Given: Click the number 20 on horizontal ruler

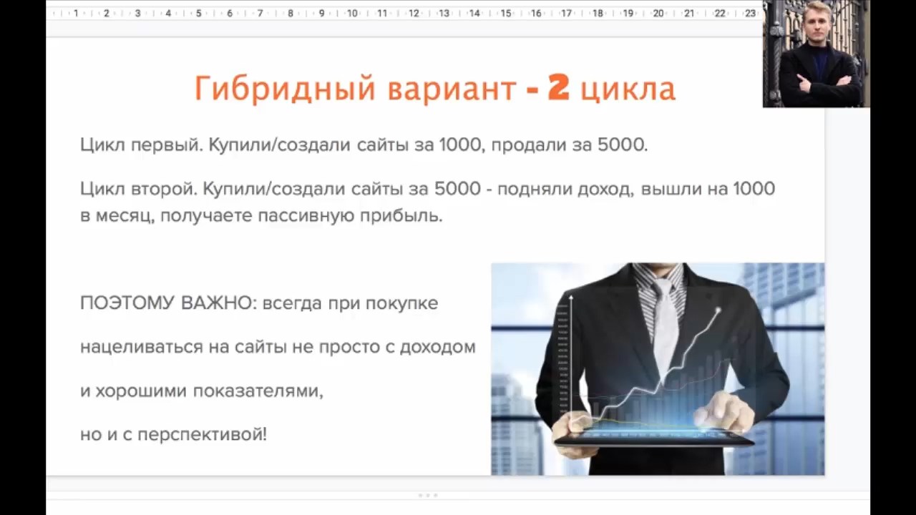Looking at the screenshot, I should [x=658, y=13].
